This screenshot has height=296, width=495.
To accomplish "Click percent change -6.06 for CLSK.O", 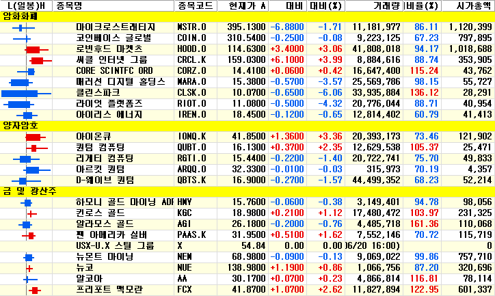I will (330, 93).
